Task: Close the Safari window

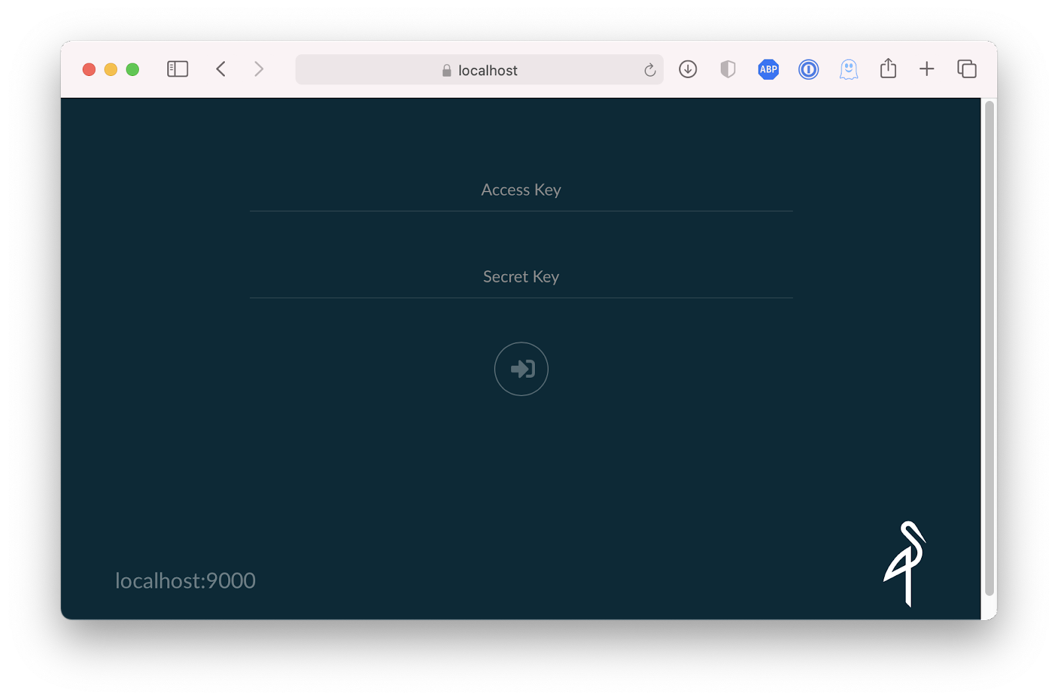Action: 89,69
